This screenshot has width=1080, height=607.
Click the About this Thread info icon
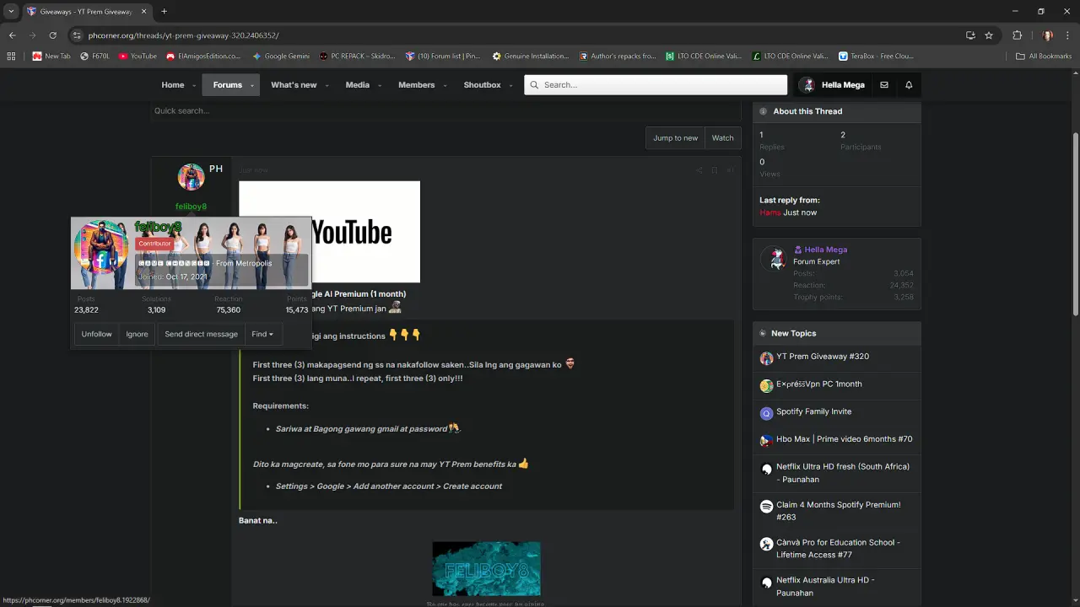pos(763,111)
